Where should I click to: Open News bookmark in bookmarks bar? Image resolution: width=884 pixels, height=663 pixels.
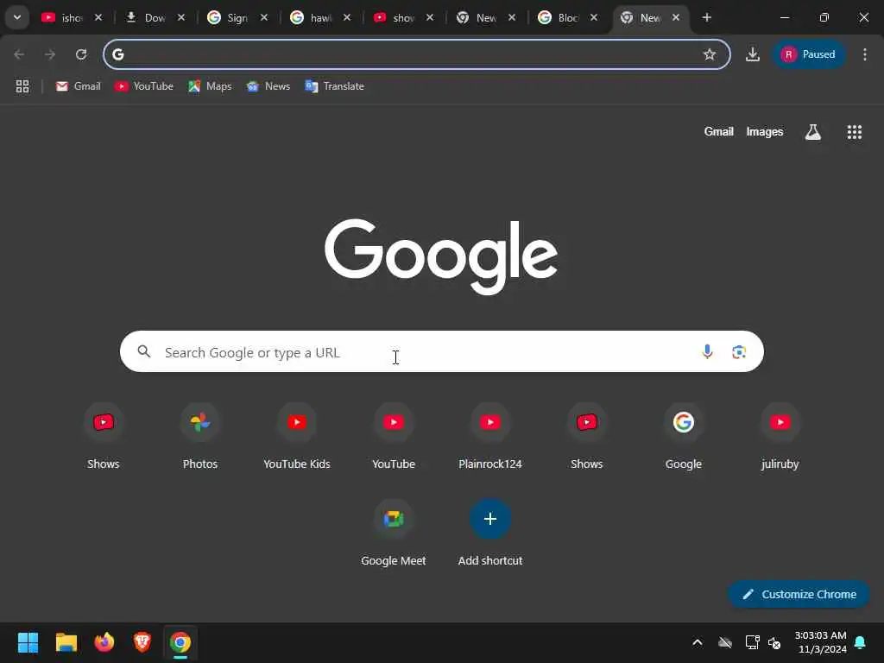pos(268,86)
